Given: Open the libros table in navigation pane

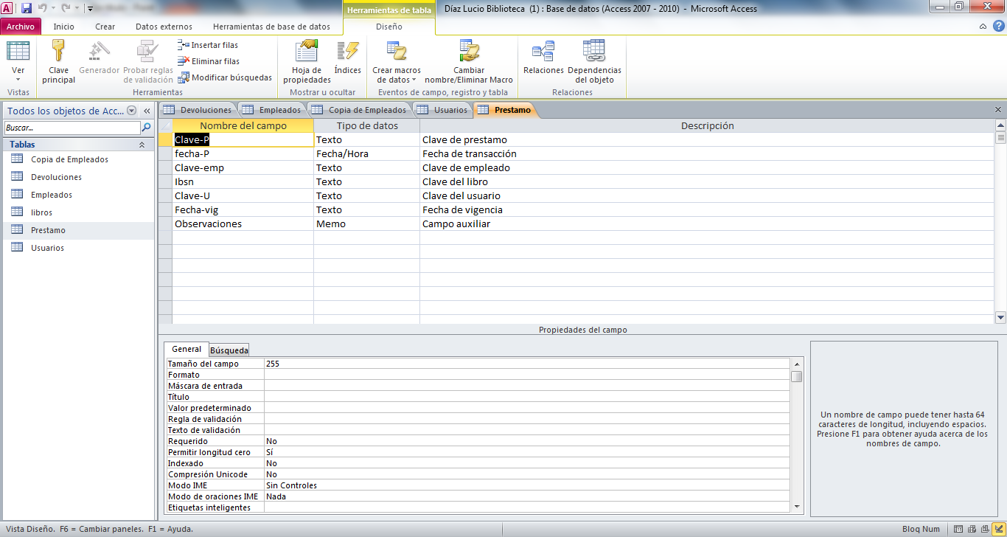Looking at the screenshot, I should point(41,212).
